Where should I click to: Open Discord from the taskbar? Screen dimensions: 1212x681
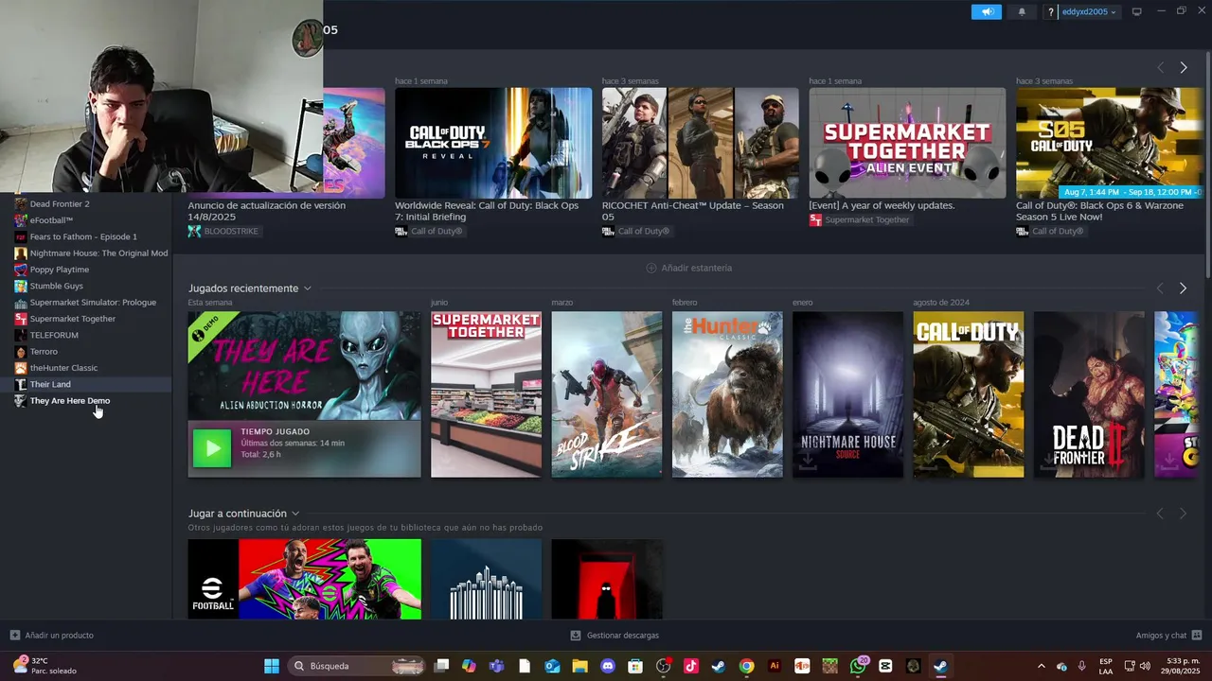(608, 666)
